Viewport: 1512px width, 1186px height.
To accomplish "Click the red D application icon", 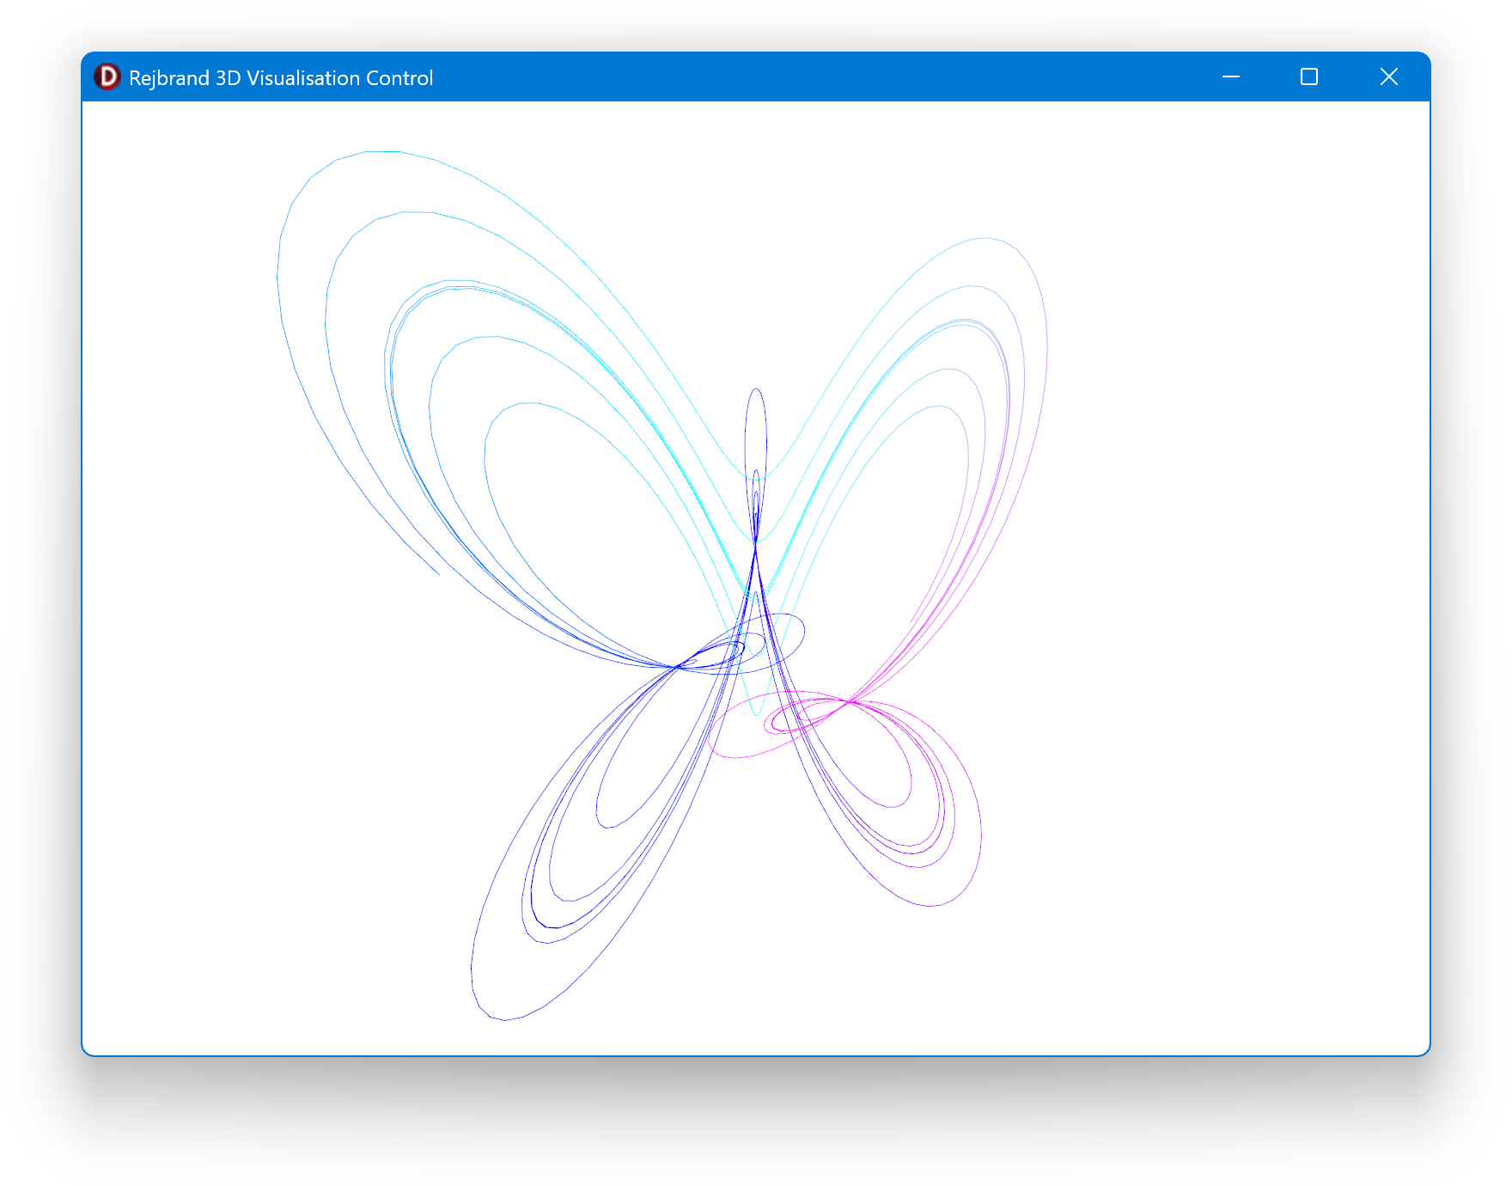I will coord(107,77).
